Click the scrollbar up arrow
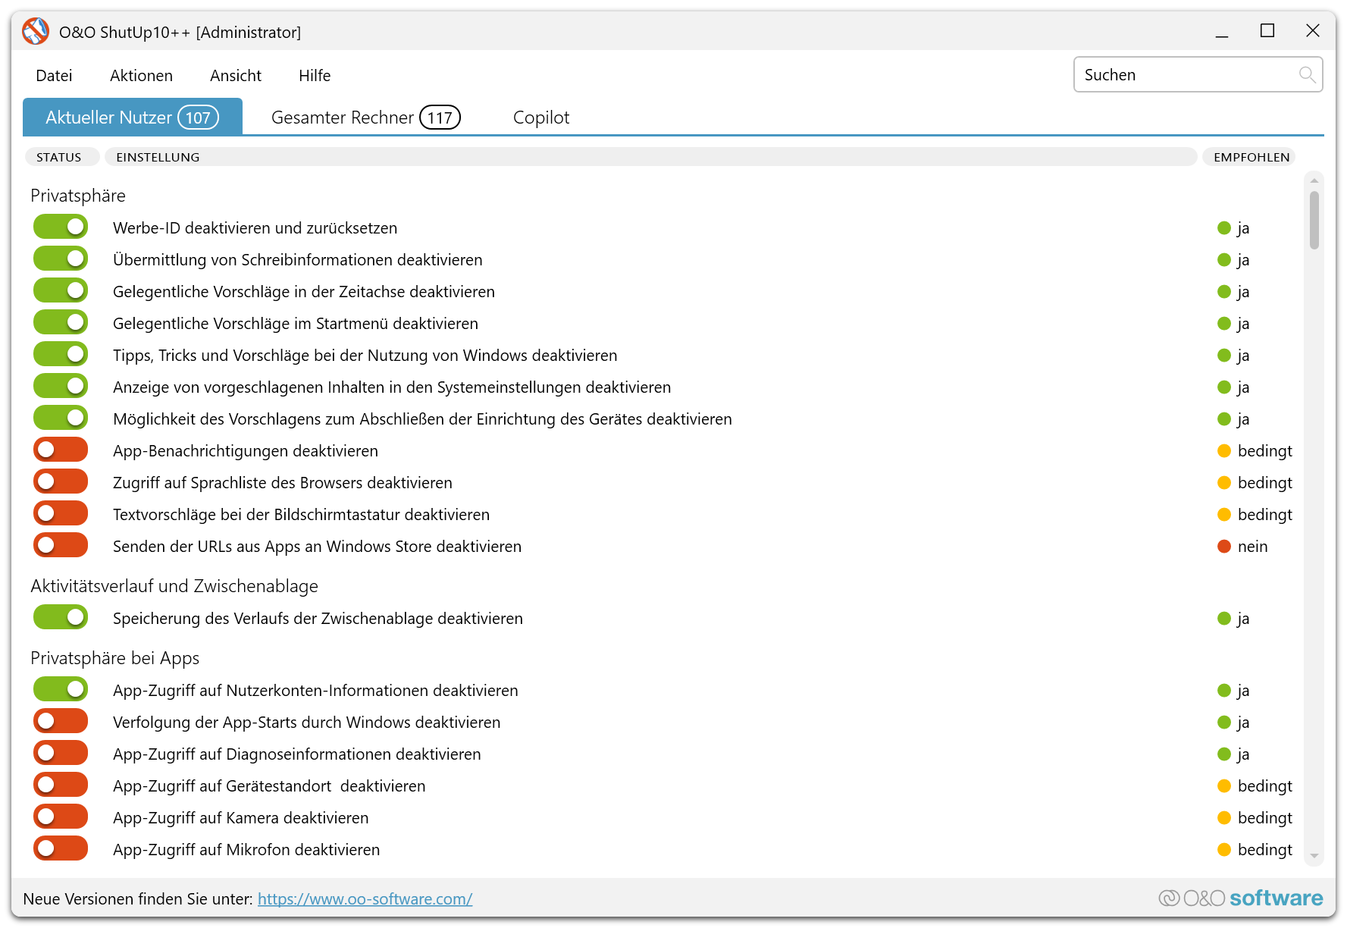The height and width of the screenshot is (928, 1347). tap(1314, 180)
